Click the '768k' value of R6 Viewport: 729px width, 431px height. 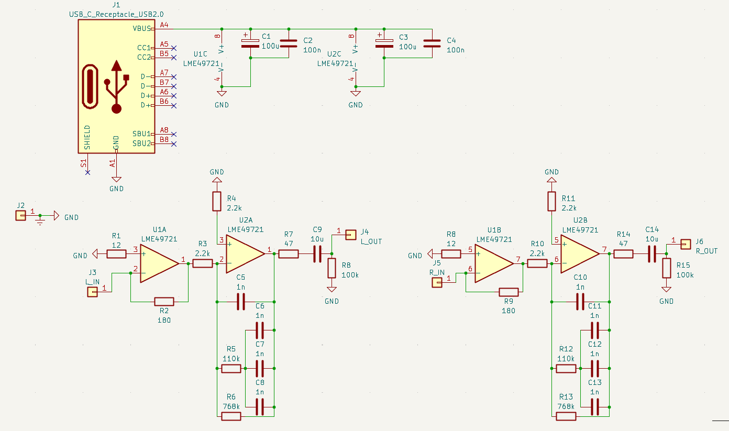tap(231, 406)
